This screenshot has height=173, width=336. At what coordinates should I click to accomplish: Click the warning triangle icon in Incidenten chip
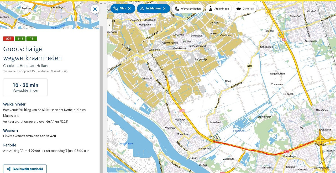point(142,8)
